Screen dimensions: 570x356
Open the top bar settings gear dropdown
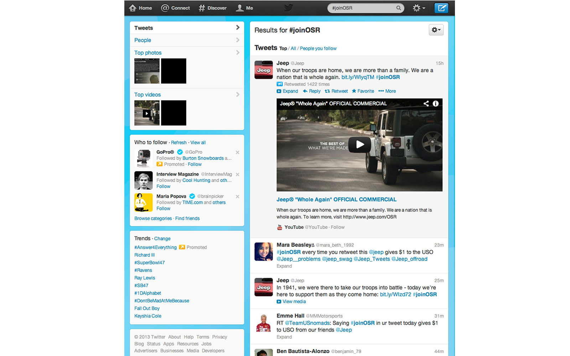click(x=419, y=8)
